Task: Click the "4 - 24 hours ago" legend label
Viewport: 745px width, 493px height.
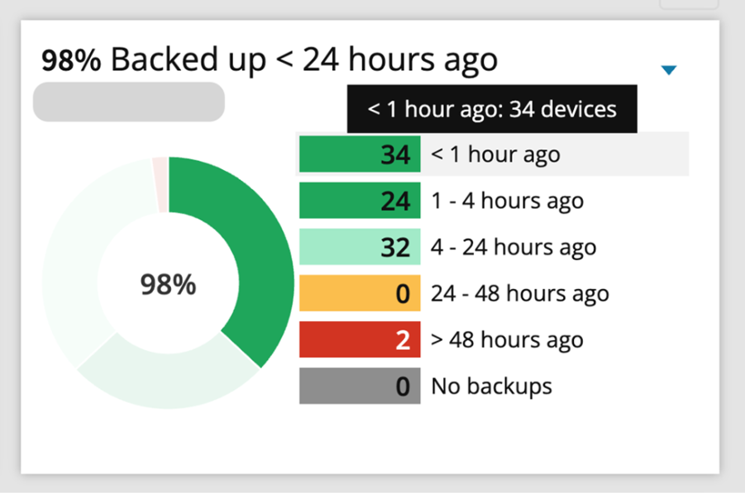Action: (x=513, y=247)
